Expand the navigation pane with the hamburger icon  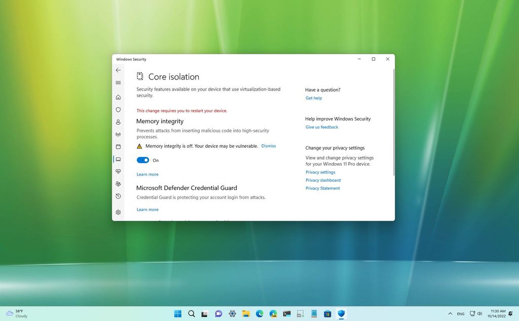point(118,83)
